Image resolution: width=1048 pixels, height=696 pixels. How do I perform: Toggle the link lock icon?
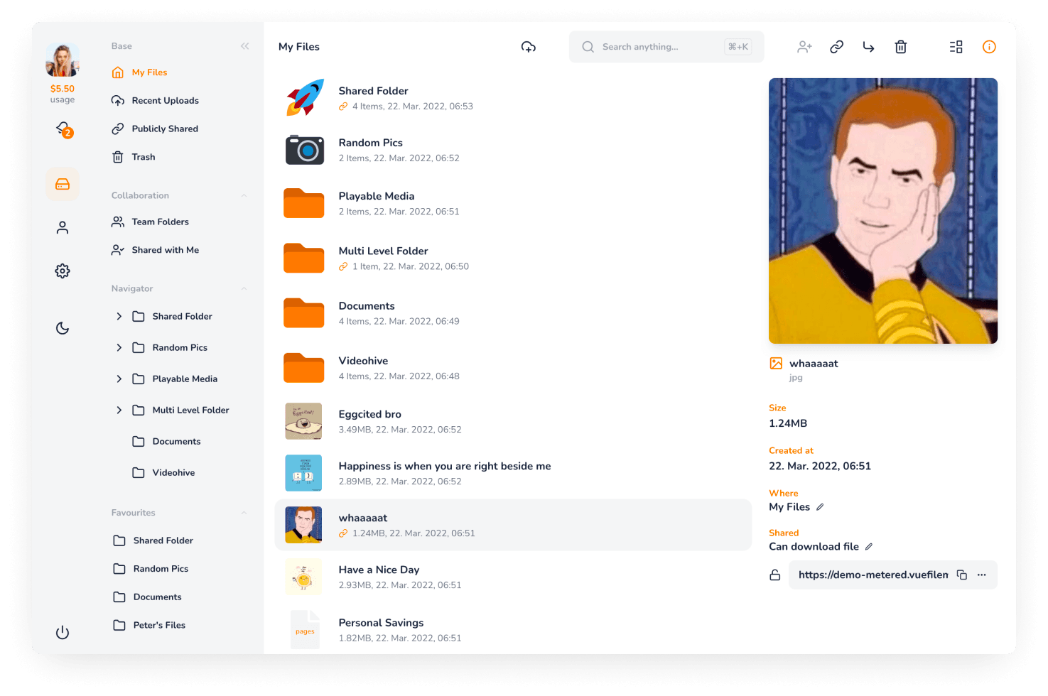(775, 575)
